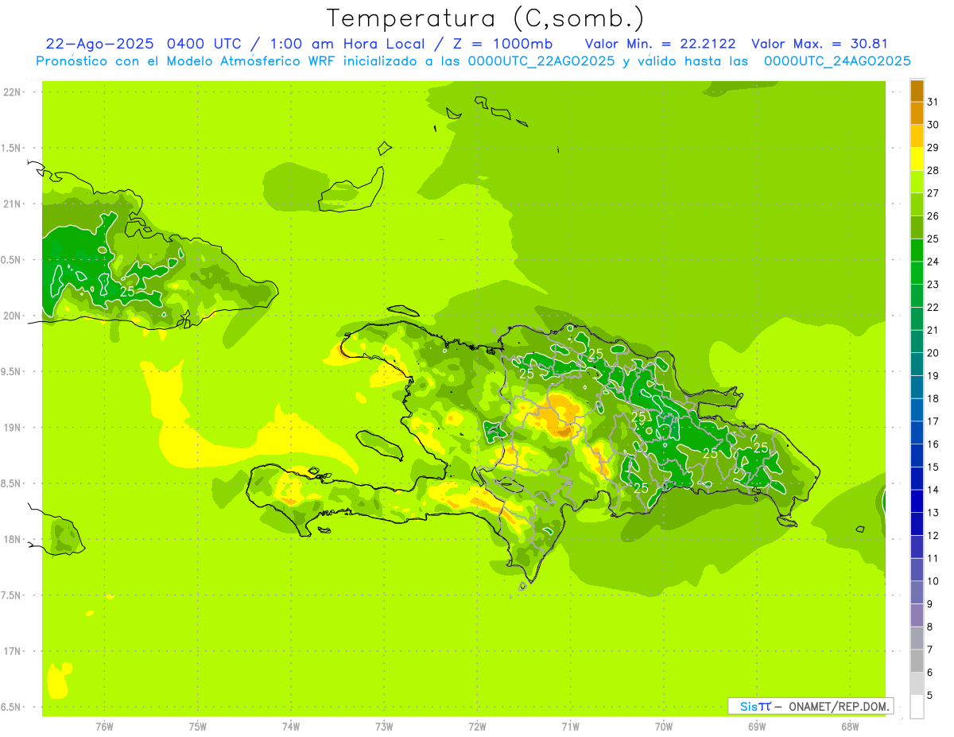
Task: Pick the blue legend band between 15 and 16
Action: point(917,456)
